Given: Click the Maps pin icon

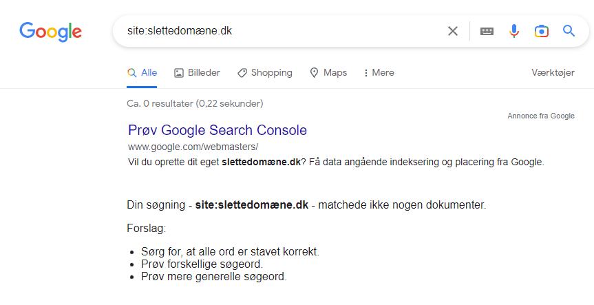Looking at the screenshot, I should [314, 73].
